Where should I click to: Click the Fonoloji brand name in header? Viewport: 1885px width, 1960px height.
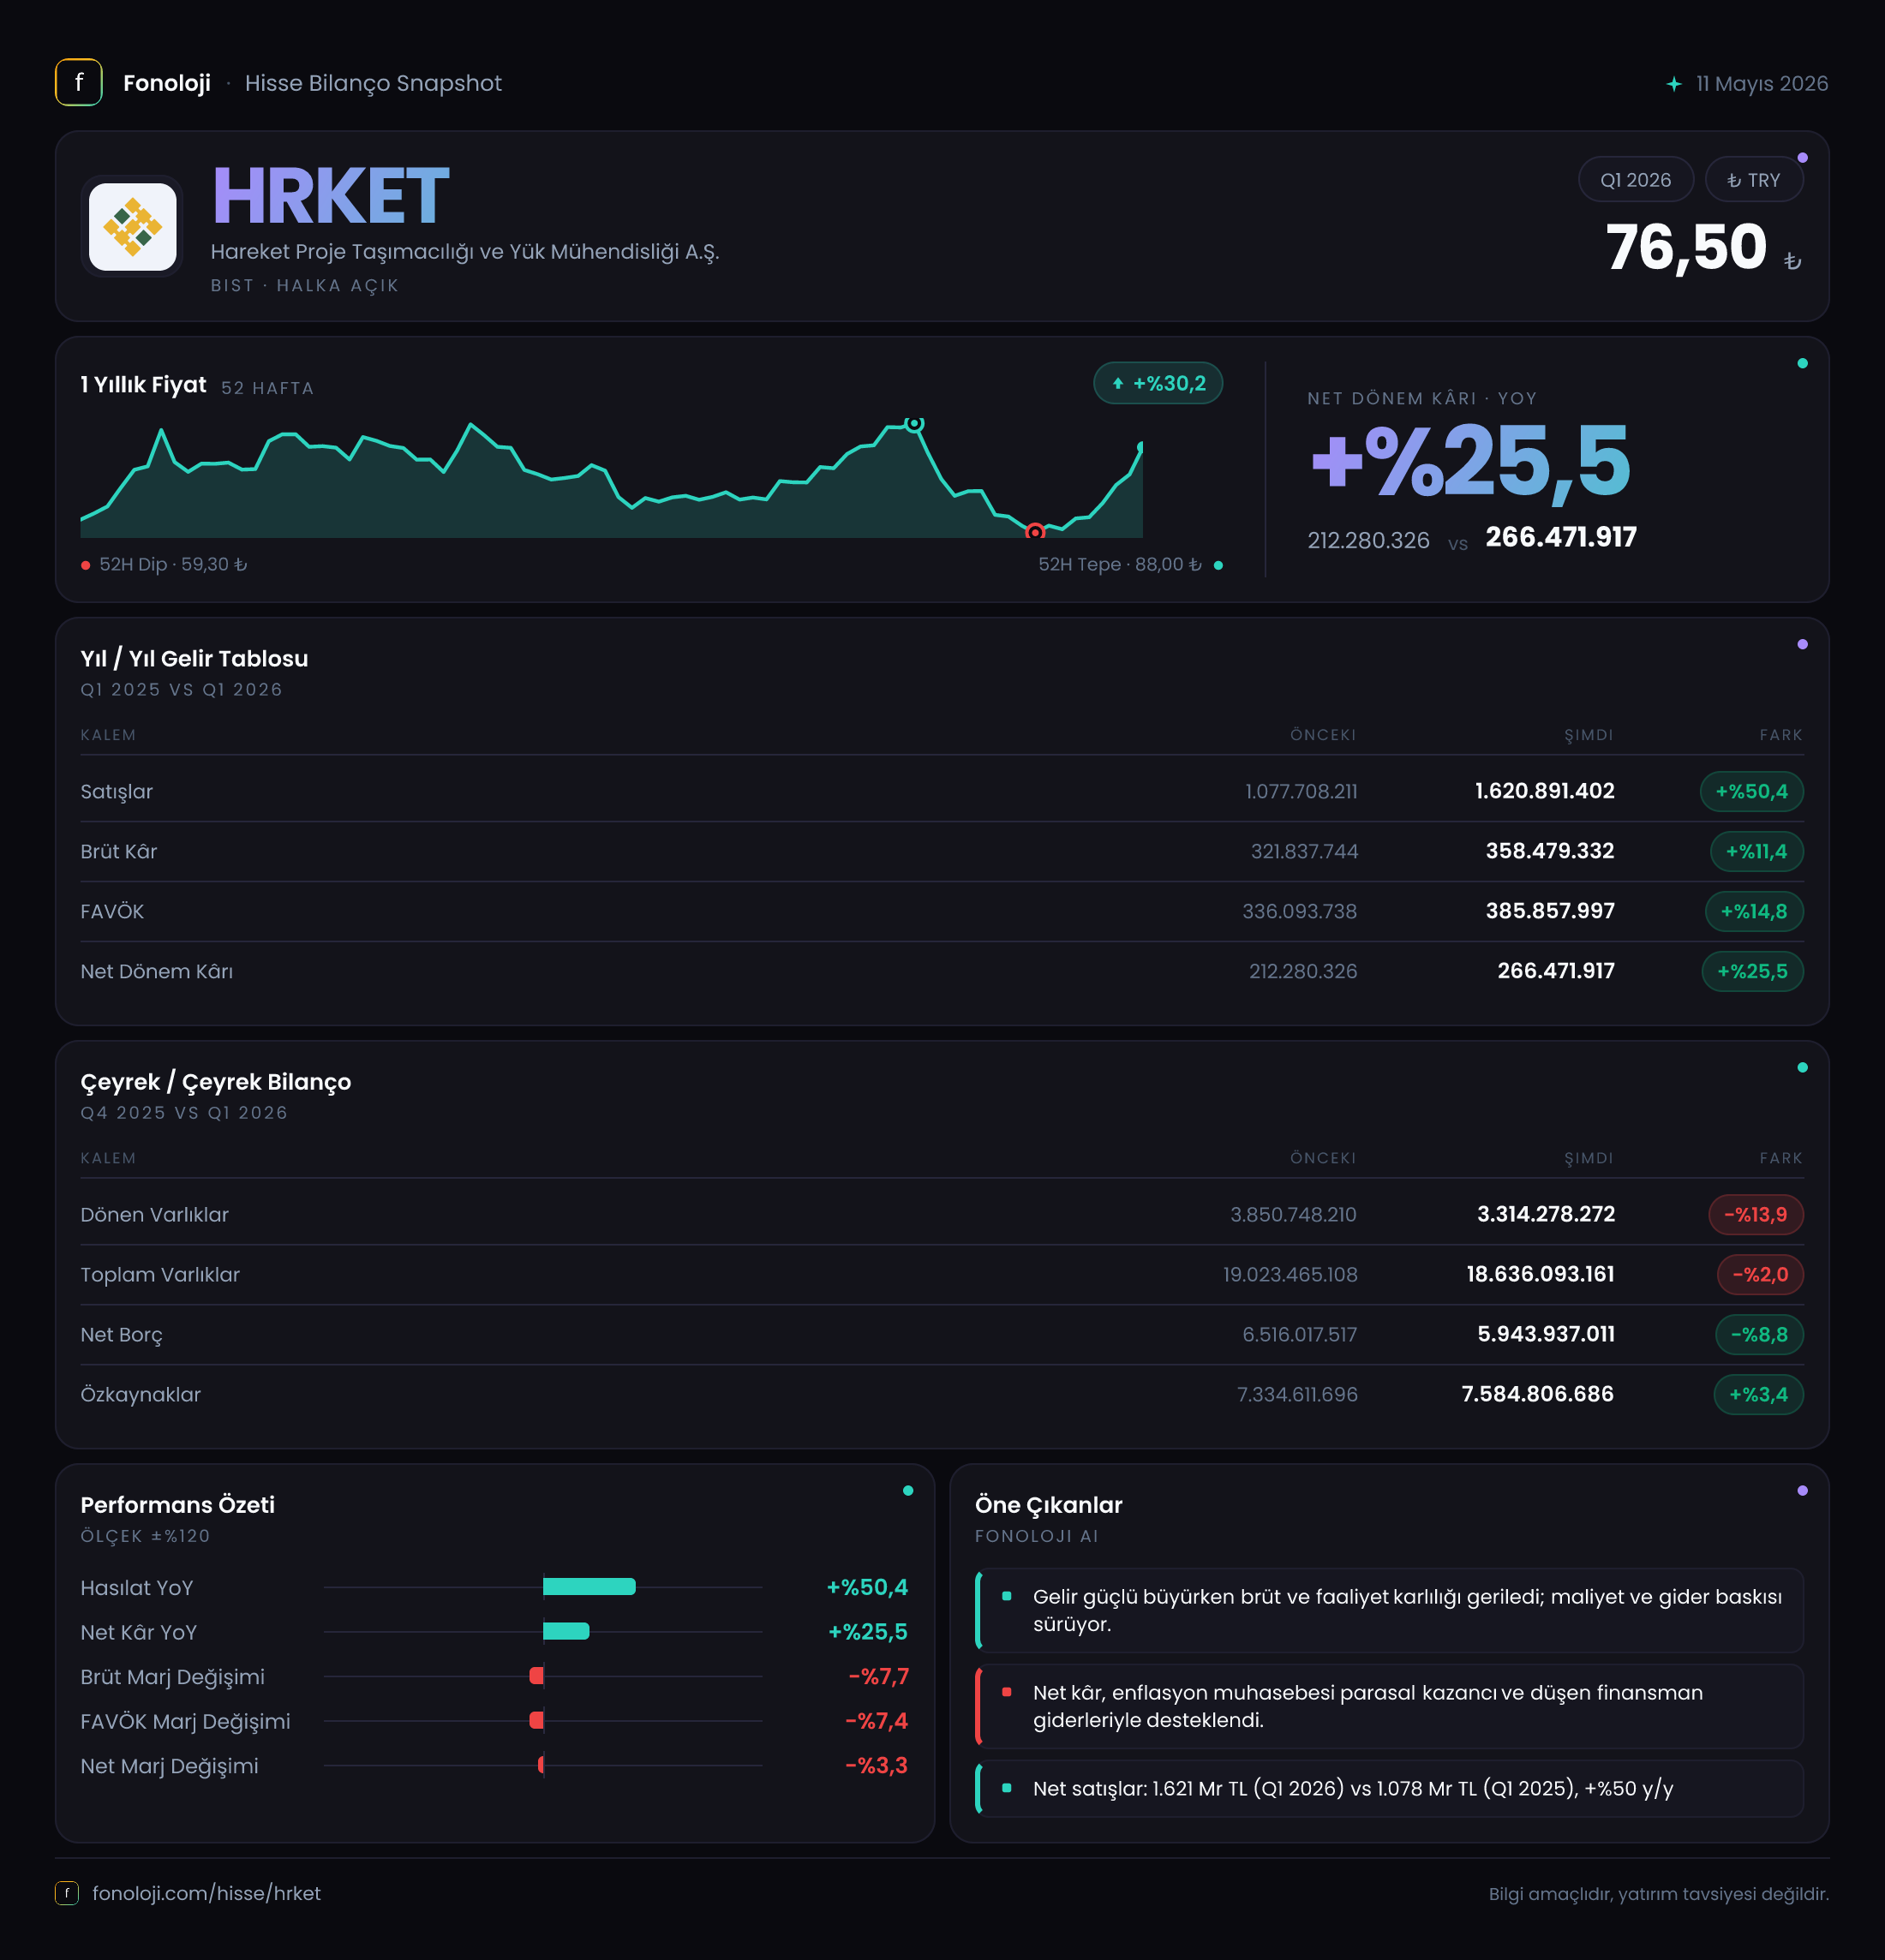point(167,83)
